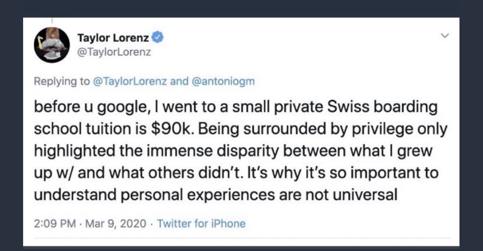Open Taylor Lorenz's profile avatar picture
The width and height of the screenshot is (483, 251).
click(x=51, y=45)
